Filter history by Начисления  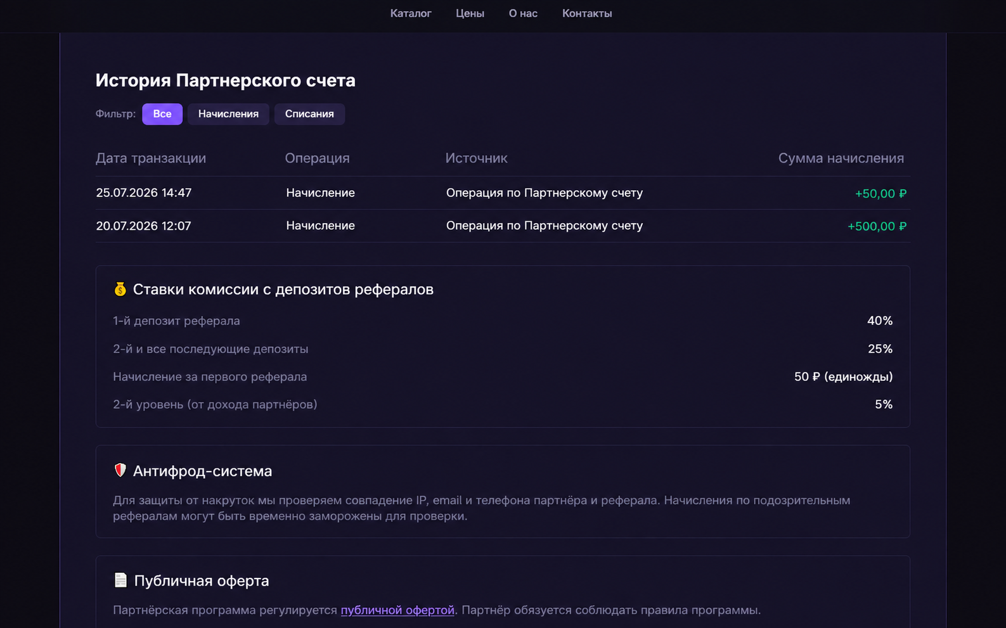point(228,114)
